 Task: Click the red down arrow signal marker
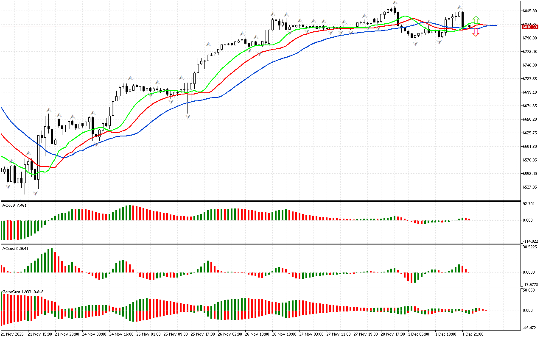coord(476,33)
